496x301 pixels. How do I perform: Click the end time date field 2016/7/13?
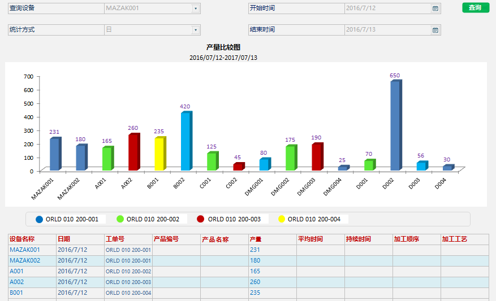(x=387, y=30)
